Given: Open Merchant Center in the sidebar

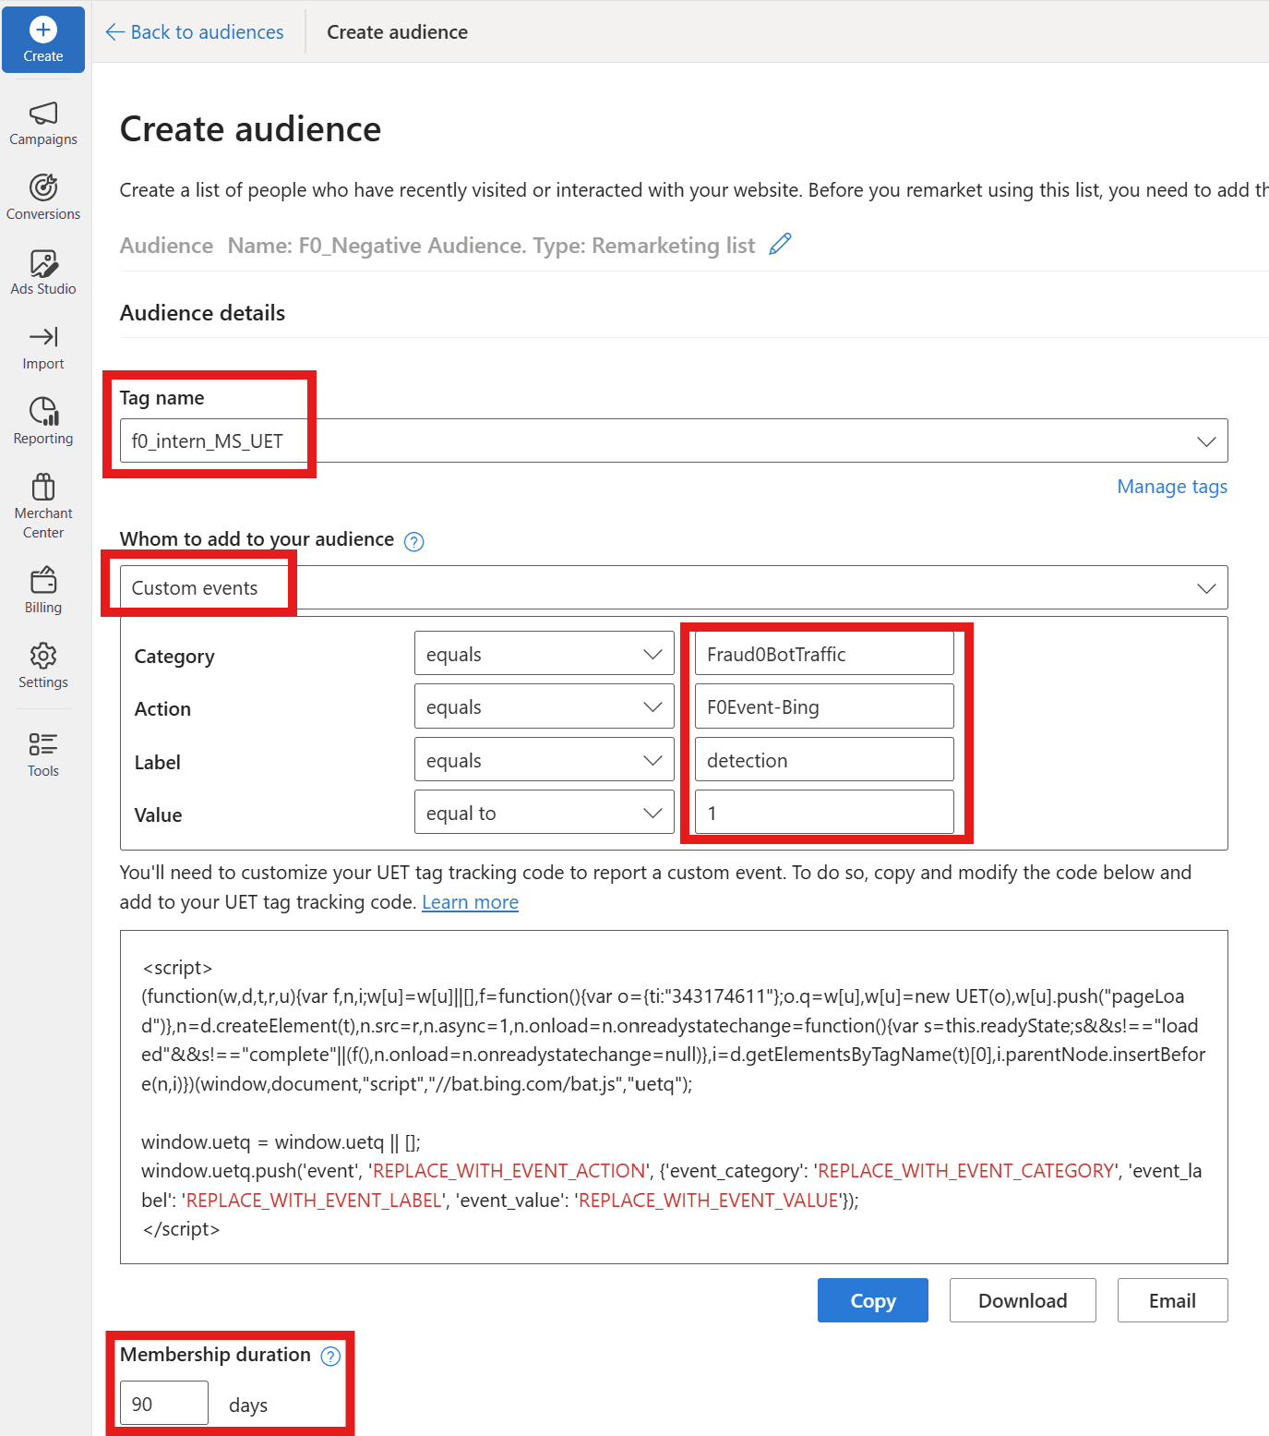Looking at the screenshot, I should (x=43, y=506).
